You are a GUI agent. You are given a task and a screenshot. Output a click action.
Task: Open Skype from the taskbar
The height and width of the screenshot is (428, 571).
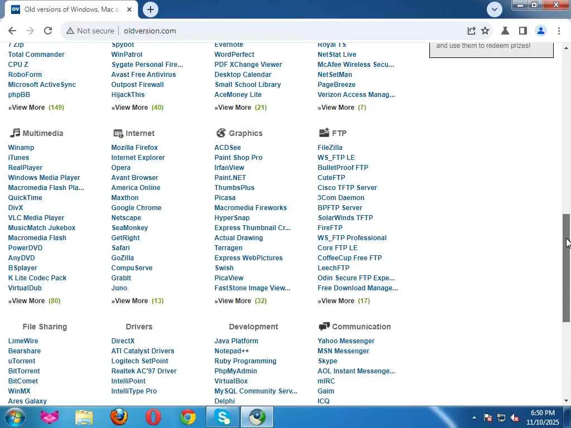(222, 417)
